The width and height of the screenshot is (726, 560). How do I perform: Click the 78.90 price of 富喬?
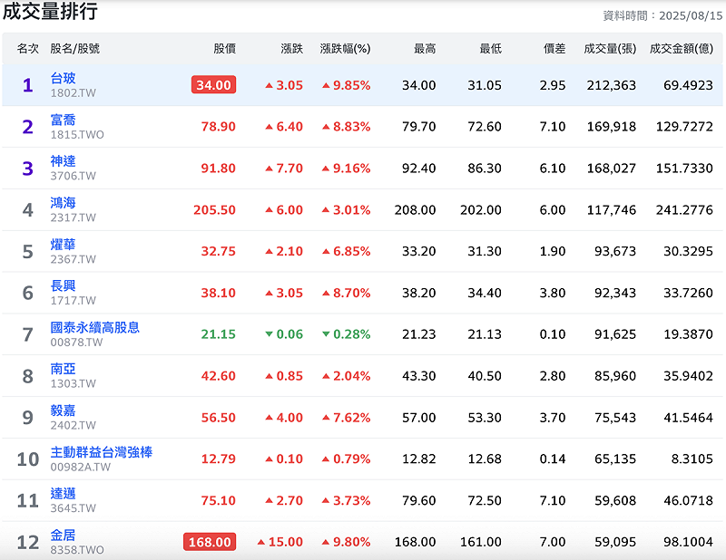point(218,127)
